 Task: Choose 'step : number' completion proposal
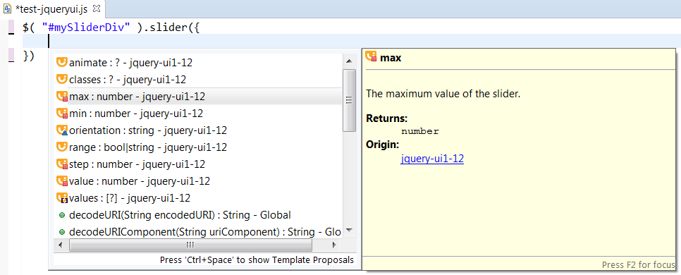(x=199, y=164)
